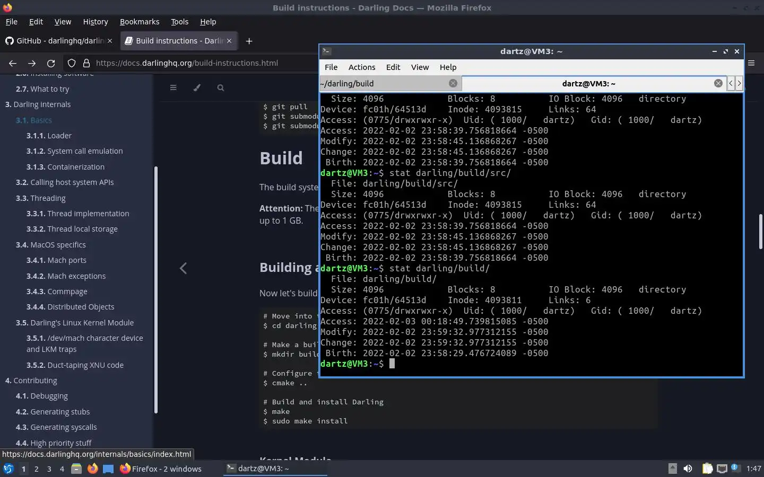This screenshot has width=764, height=477.
Task: Open Firefox Bookmarks menu
Action: coord(140,22)
